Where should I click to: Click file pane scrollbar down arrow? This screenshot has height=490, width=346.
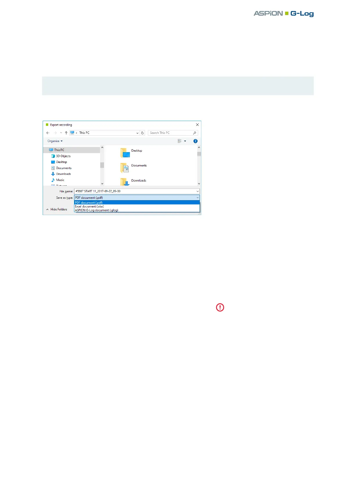pos(199,184)
